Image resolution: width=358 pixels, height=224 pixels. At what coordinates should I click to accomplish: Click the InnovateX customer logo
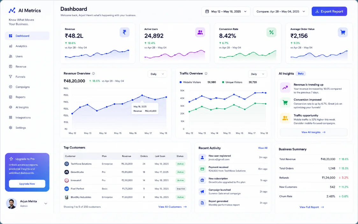(67, 180)
